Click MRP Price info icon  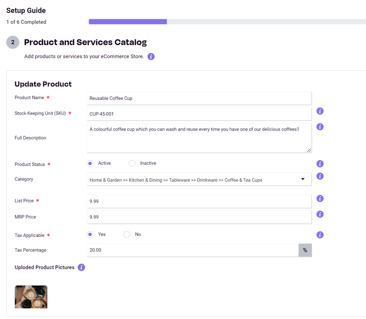320,214
